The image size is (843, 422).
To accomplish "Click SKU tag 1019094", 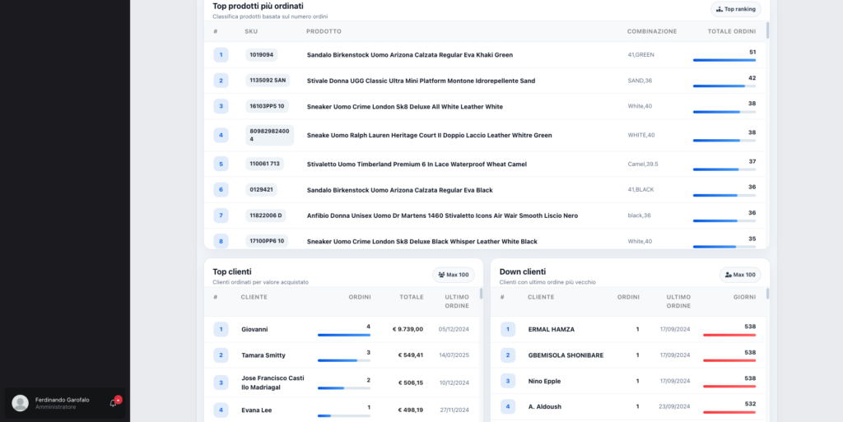I will 262,55.
